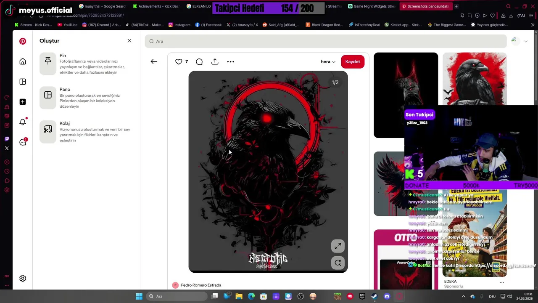This screenshot has height=303, width=538.
Task: Open the red splash raven pin thumbnail
Action: [x=475, y=79]
